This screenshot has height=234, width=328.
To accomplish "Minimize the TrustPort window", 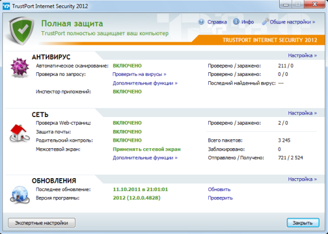I will (x=286, y=4).
